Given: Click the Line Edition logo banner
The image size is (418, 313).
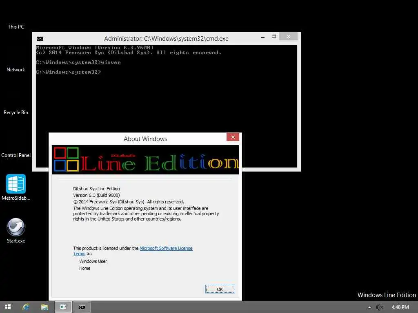Looking at the screenshot, I should tap(145, 160).
